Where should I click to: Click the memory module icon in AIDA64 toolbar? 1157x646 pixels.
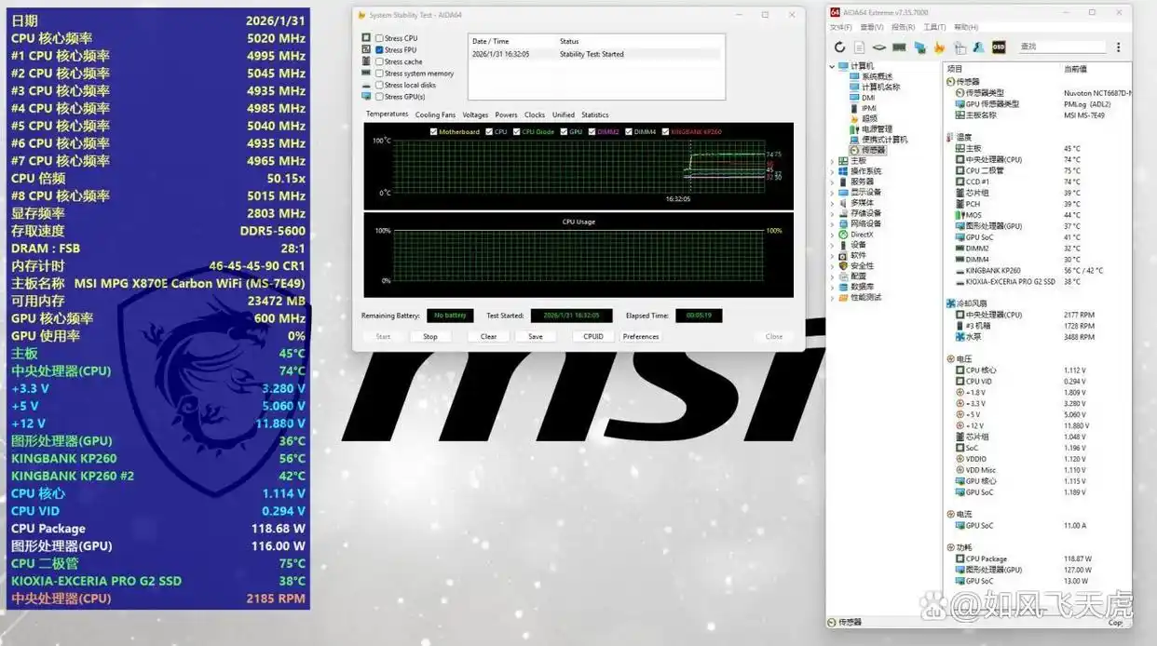[899, 46]
